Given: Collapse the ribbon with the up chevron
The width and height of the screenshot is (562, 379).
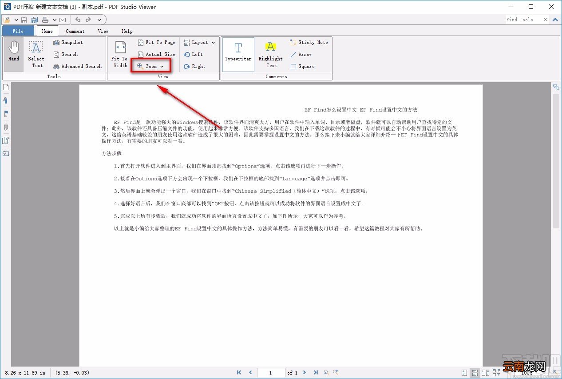Looking at the screenshot, I should pyautogui.click(x=555, y=20).
